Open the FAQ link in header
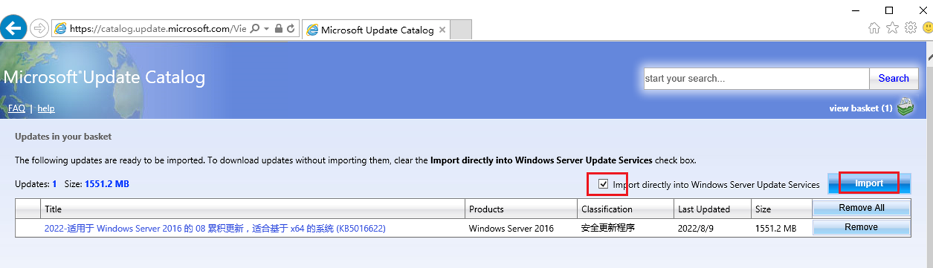Image resolution: width=933 pixels, height=268 pixels. [17, 108]
